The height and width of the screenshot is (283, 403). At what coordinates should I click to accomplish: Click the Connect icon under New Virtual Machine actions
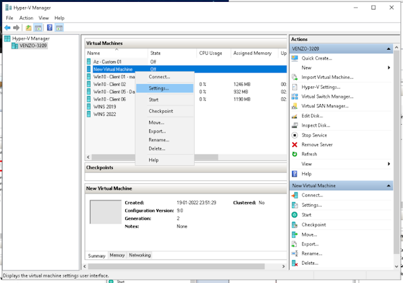tap(295, 195)
